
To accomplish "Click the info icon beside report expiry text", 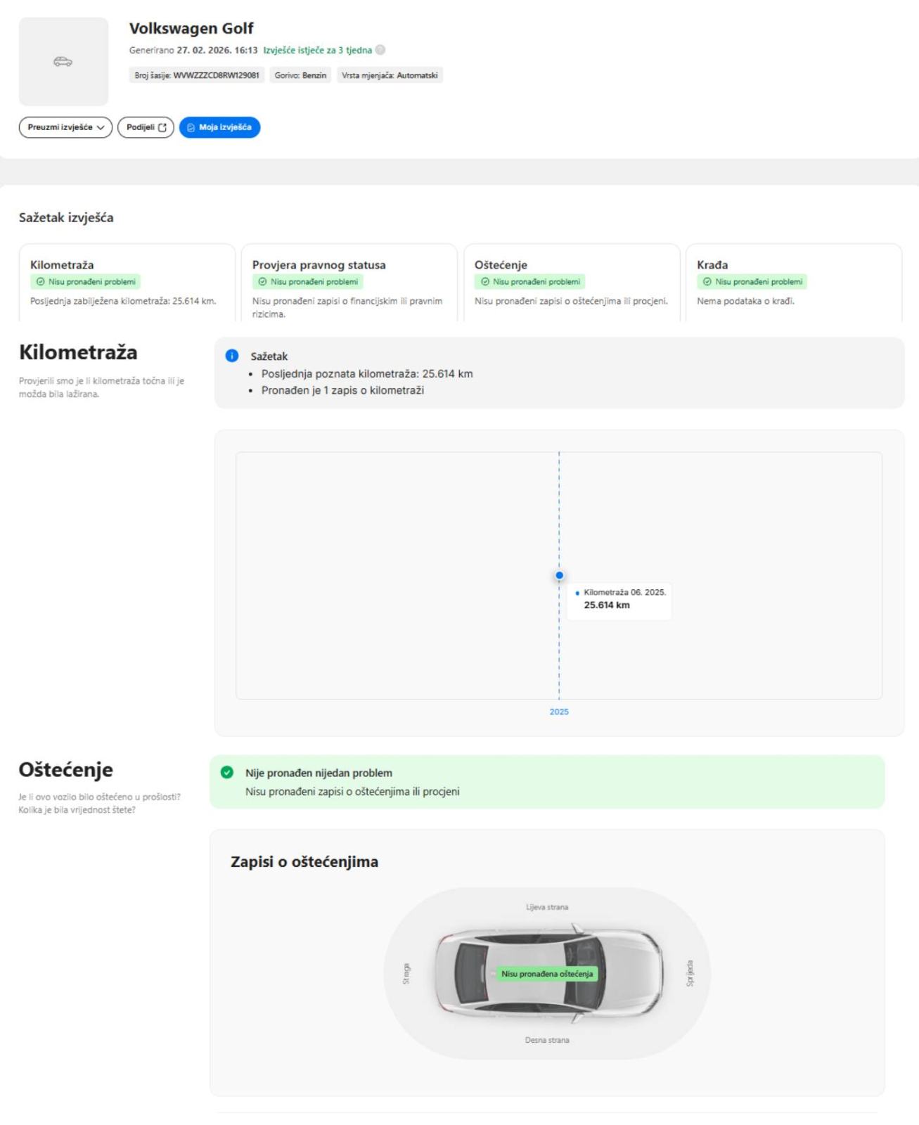I will click(380, 50).
